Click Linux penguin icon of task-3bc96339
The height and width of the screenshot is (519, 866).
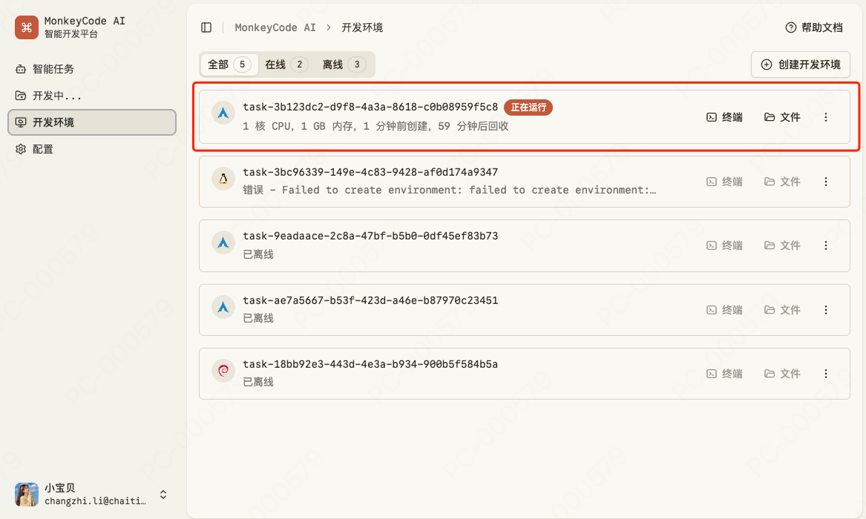click(223, 179)
